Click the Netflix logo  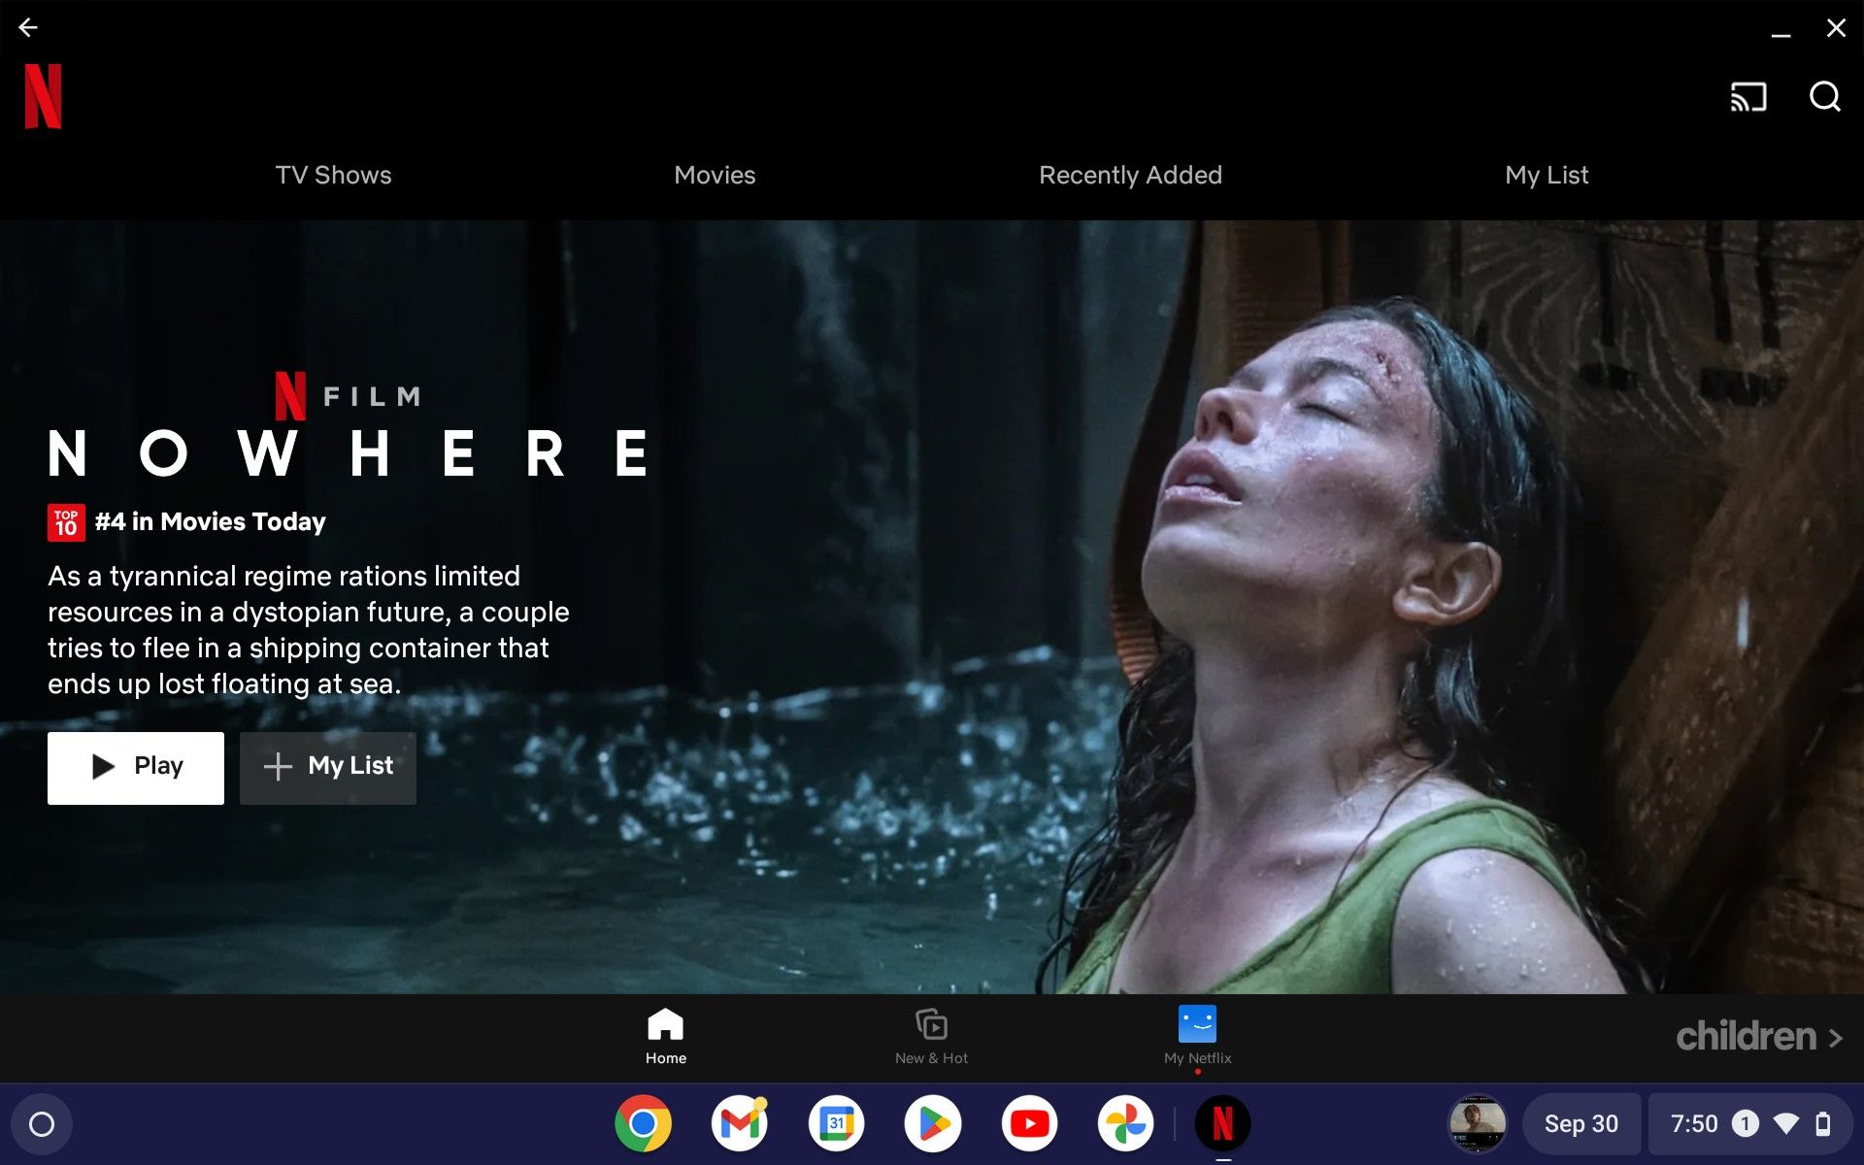43,96
